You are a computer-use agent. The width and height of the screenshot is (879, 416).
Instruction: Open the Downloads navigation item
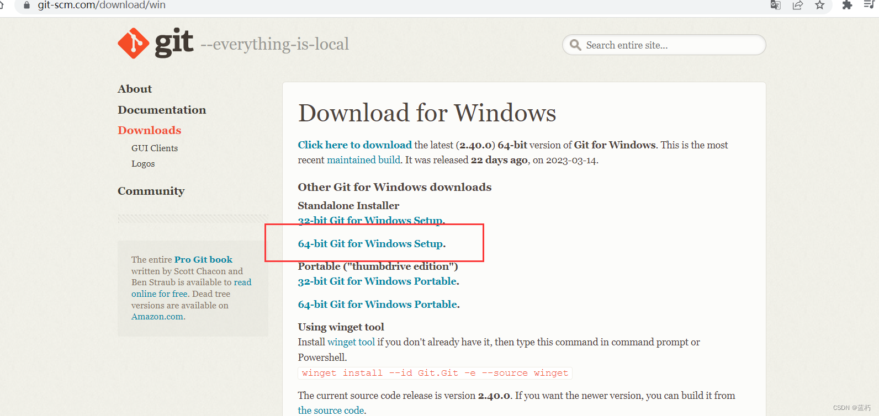click(150, 130)
